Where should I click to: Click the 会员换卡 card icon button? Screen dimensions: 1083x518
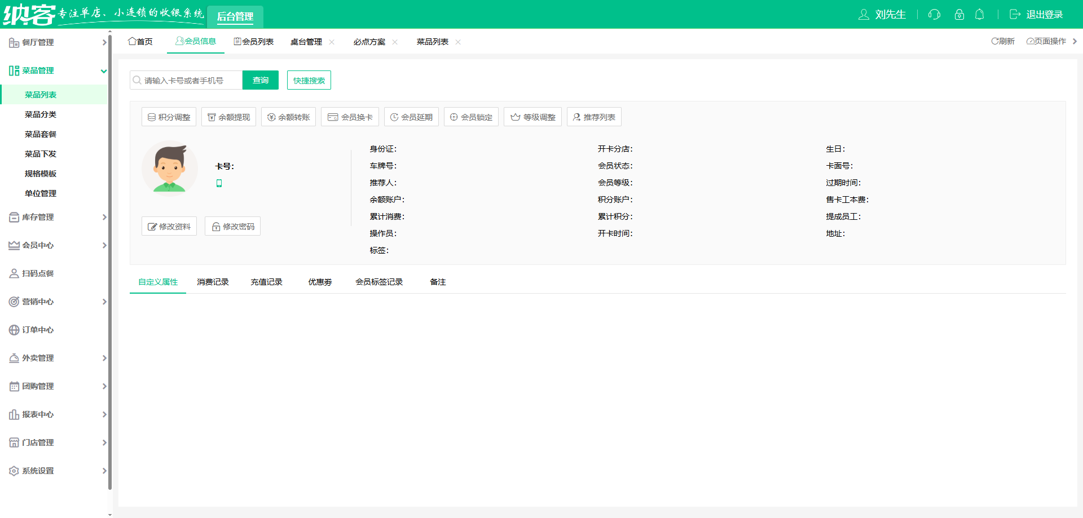(333, 117)
